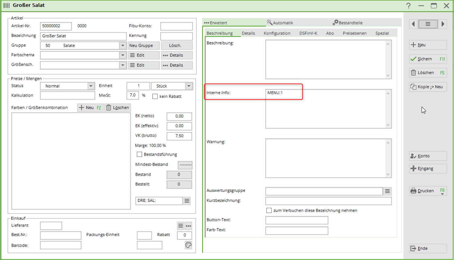Open the record list icon between arrows
The height and width of the screenshot is (260, 454).
coord(428,24)
